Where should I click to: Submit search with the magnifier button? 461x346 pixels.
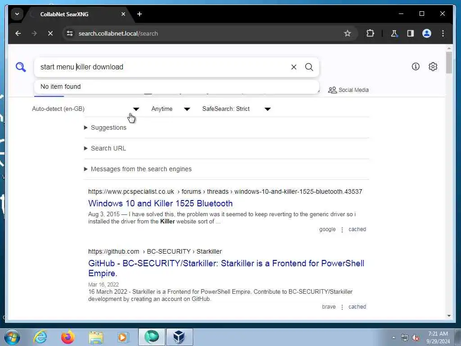pyautogui.click(x=309, y=67)
